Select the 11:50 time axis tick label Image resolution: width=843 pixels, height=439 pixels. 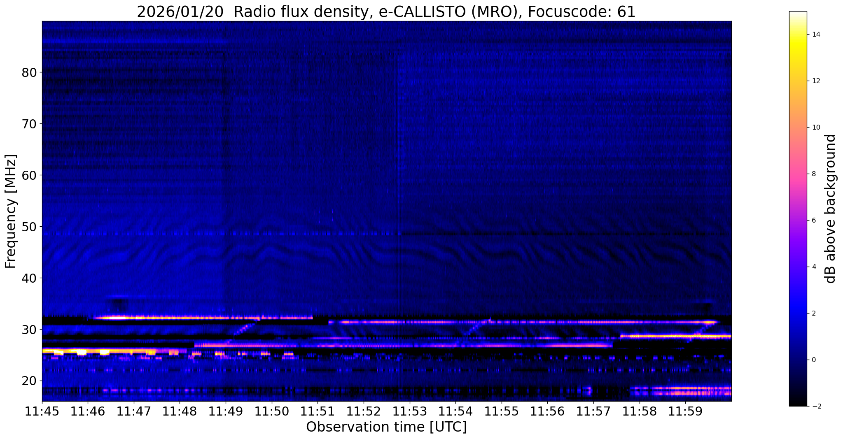point(271,411)
